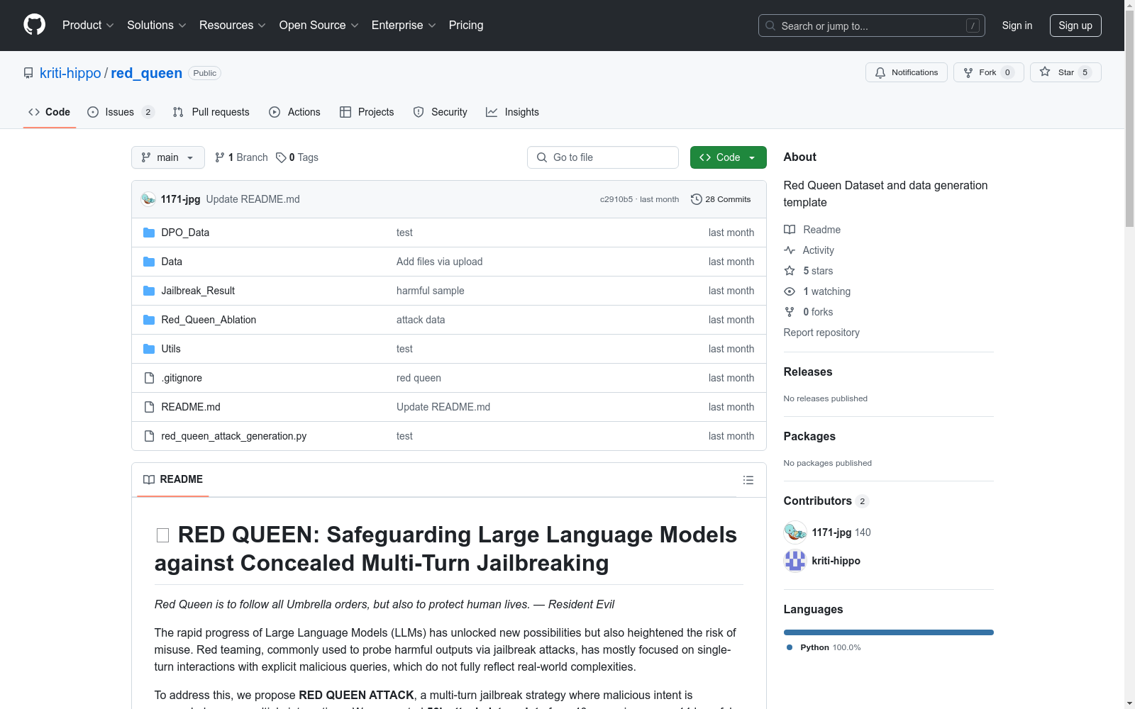Click the Report repository link
This screenshot has height=709, width=1135.
pyautogui.click(x=821, y=333)
